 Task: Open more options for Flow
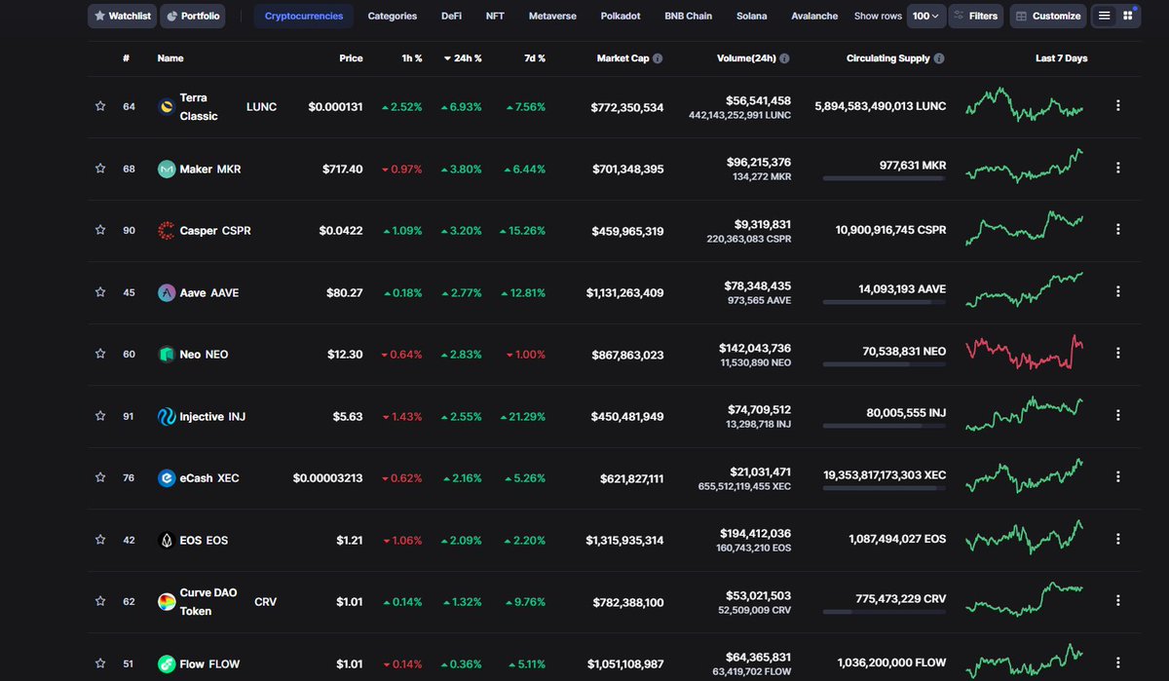[x=1118, y=662]
